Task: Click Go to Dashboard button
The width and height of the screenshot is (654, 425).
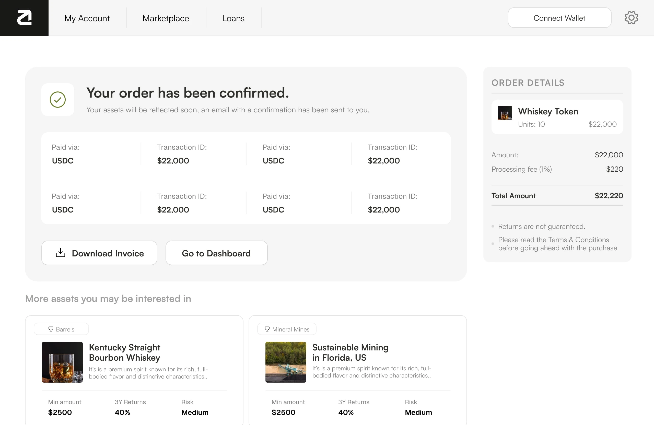Action: coord(216,253)
